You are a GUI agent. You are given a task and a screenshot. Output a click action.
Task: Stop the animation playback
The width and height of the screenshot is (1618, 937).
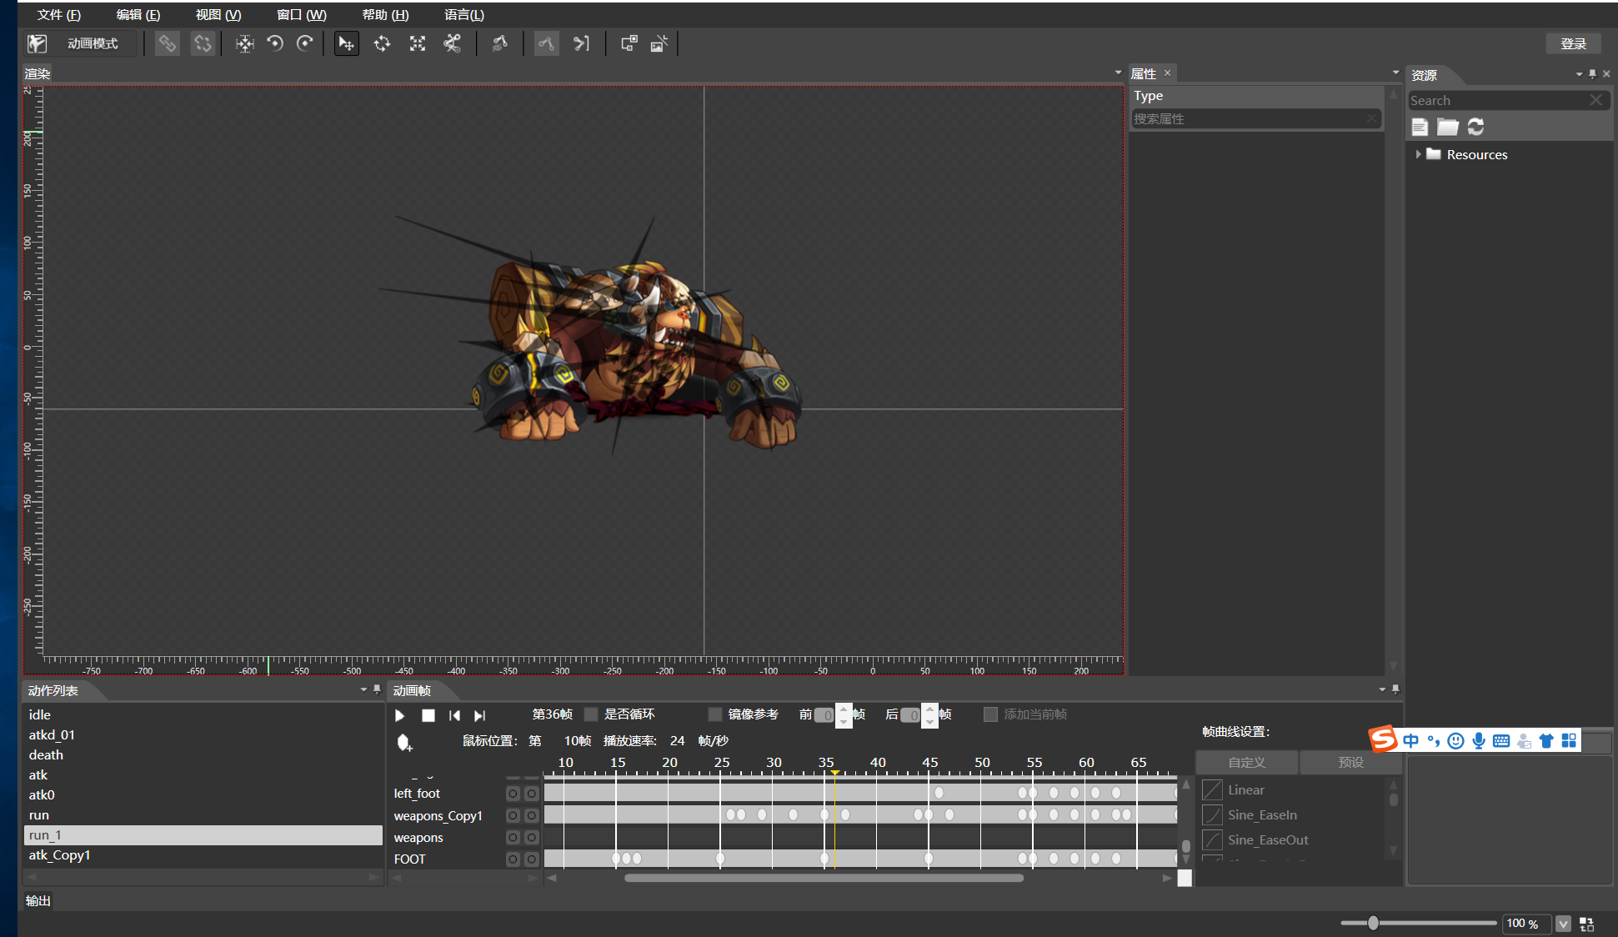(x=428, y=715)
